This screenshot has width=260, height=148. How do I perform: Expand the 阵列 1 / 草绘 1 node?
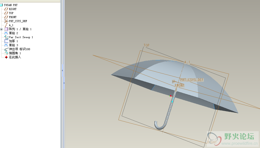pyautogui.click(x=1, y=29)
